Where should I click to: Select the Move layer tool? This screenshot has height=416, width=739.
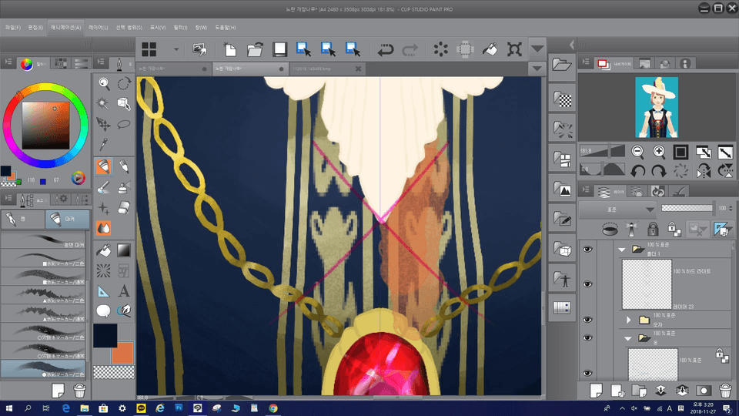click(104, 124)
